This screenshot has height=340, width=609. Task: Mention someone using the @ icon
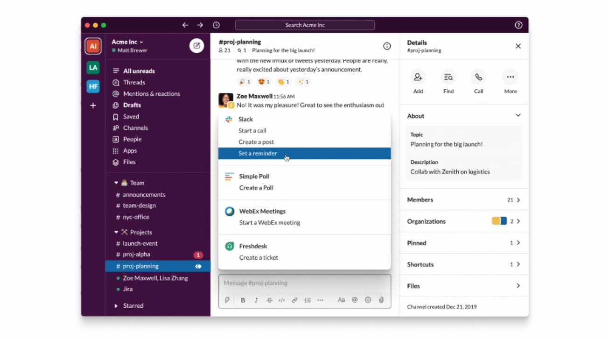pos(355,299)
